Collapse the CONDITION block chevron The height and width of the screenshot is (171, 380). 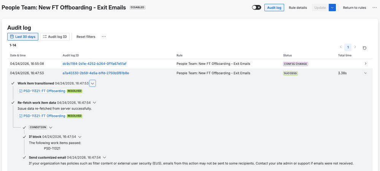click(51, 127)
